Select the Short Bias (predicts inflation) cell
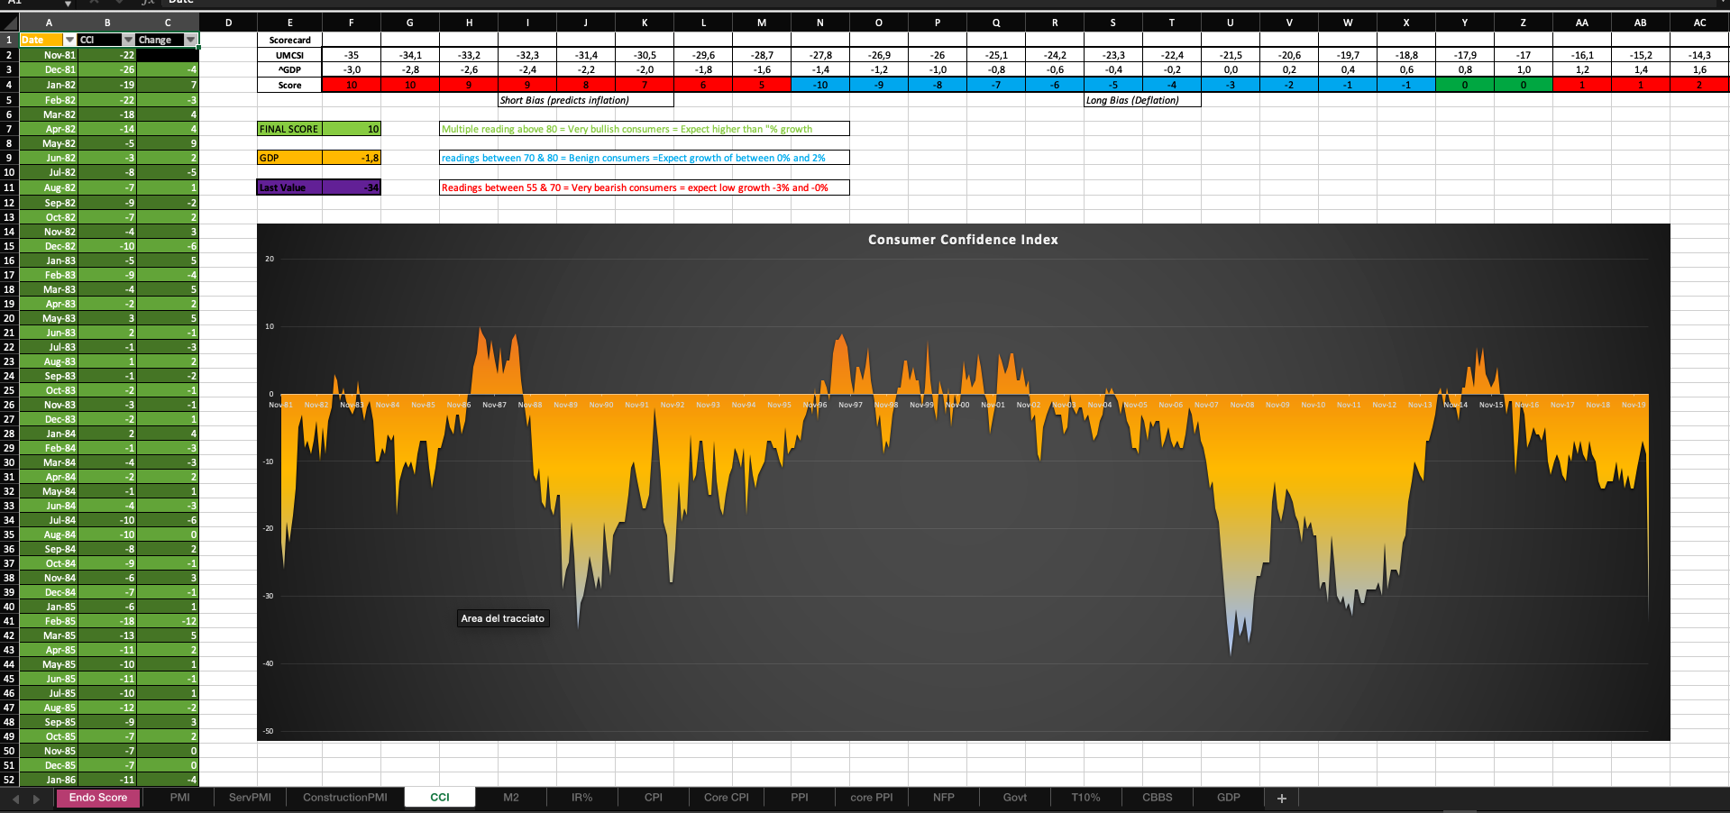 (586, 100)
